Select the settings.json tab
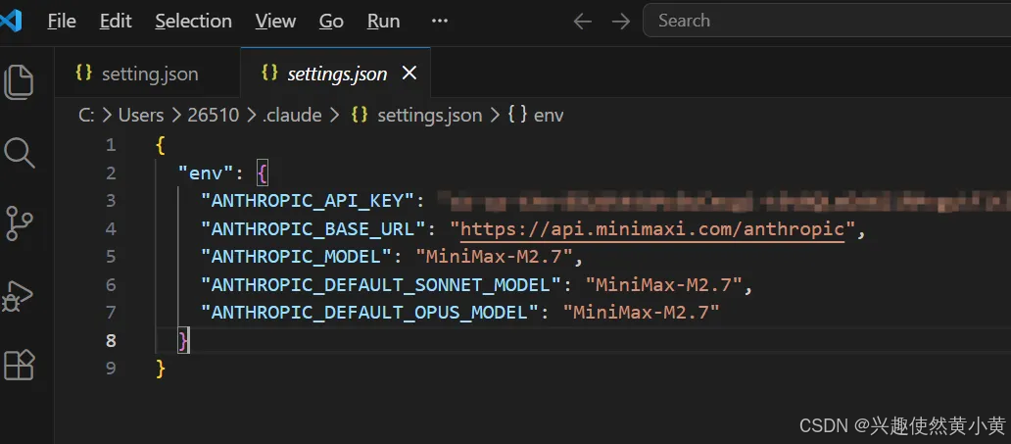 (335, 73)
